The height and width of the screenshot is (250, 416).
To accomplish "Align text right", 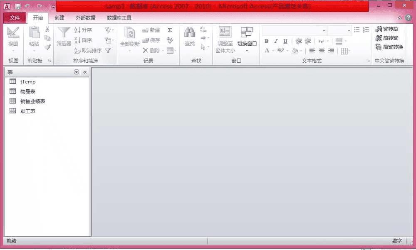I will [331, 51].
